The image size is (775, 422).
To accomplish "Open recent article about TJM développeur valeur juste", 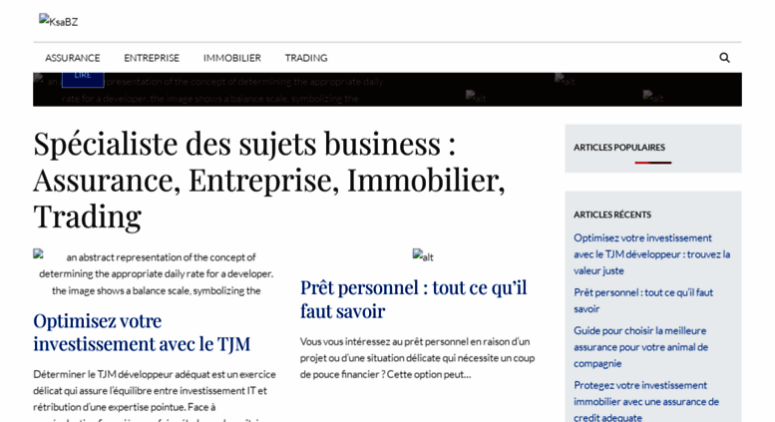I will point(652,254).
